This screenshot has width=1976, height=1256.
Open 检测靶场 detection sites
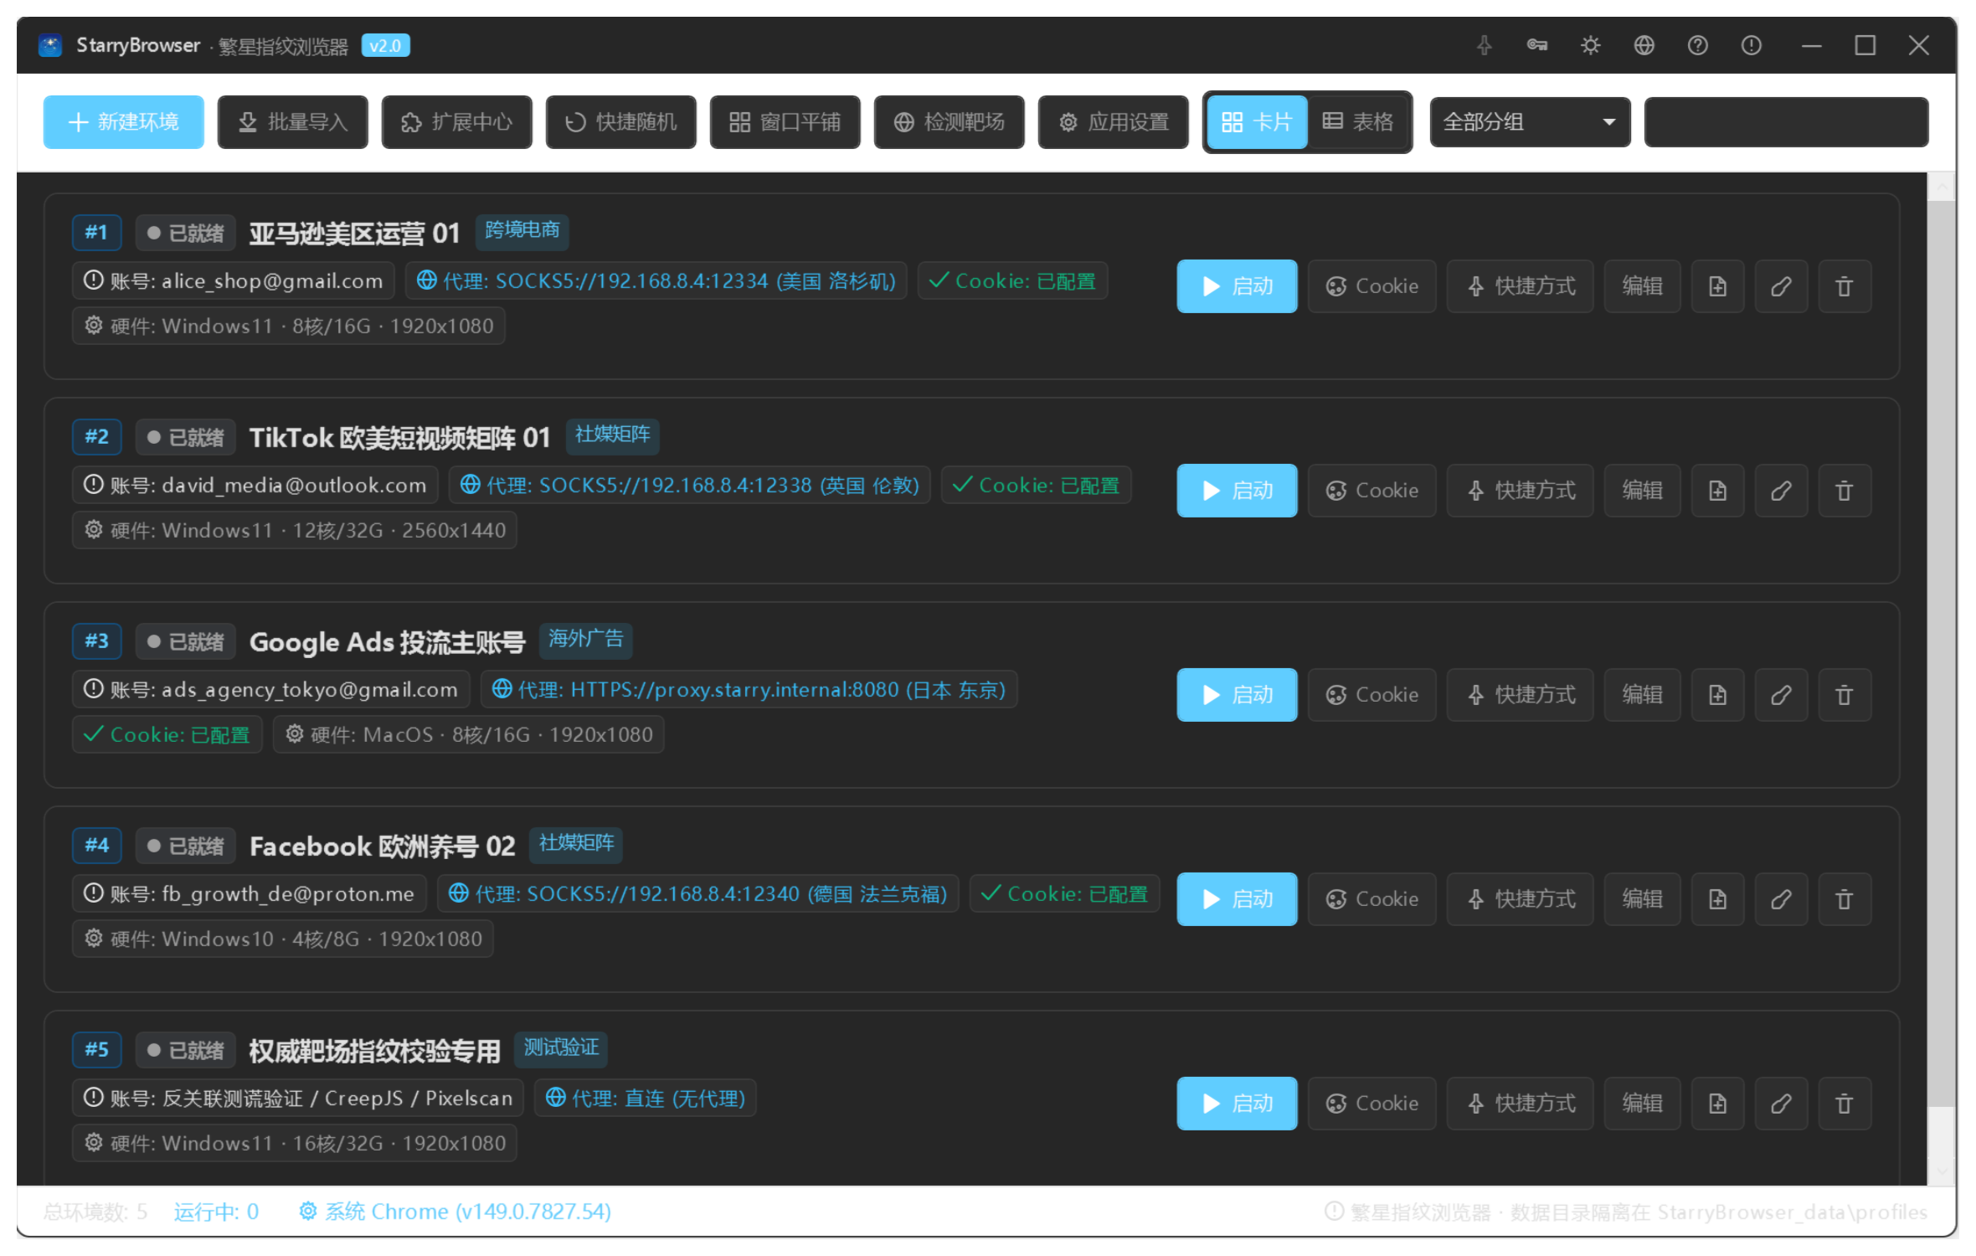coord(949,122)
